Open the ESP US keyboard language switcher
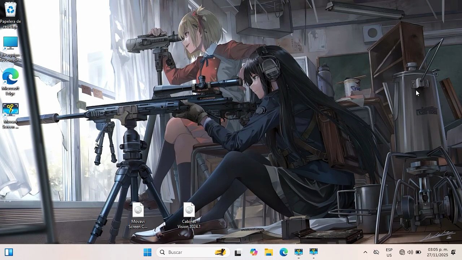Screen dimensions: 462x260 click(389, 252)
